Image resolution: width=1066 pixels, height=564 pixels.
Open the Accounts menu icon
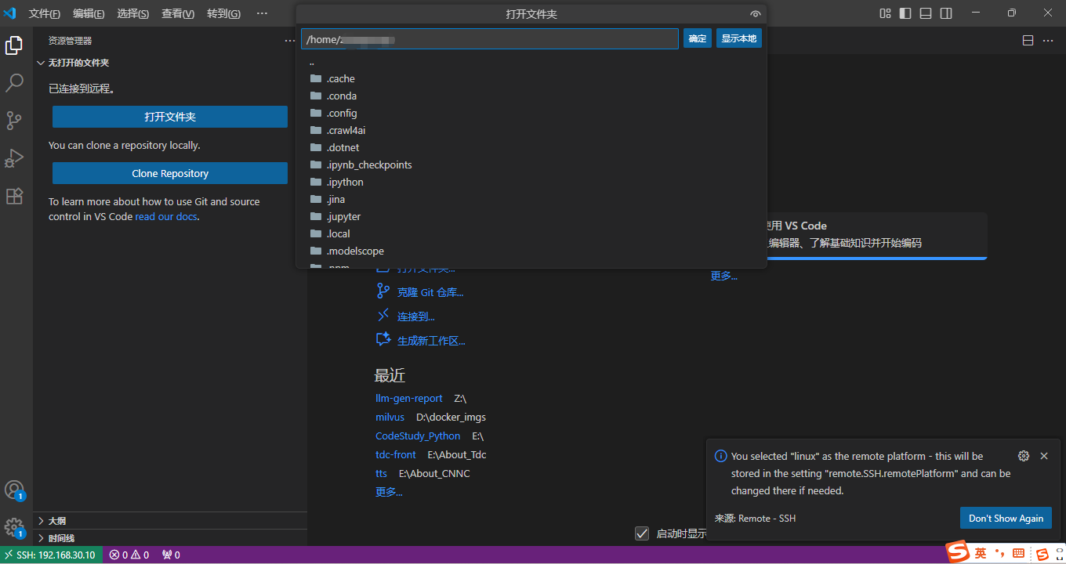click(x=14, y=490)
